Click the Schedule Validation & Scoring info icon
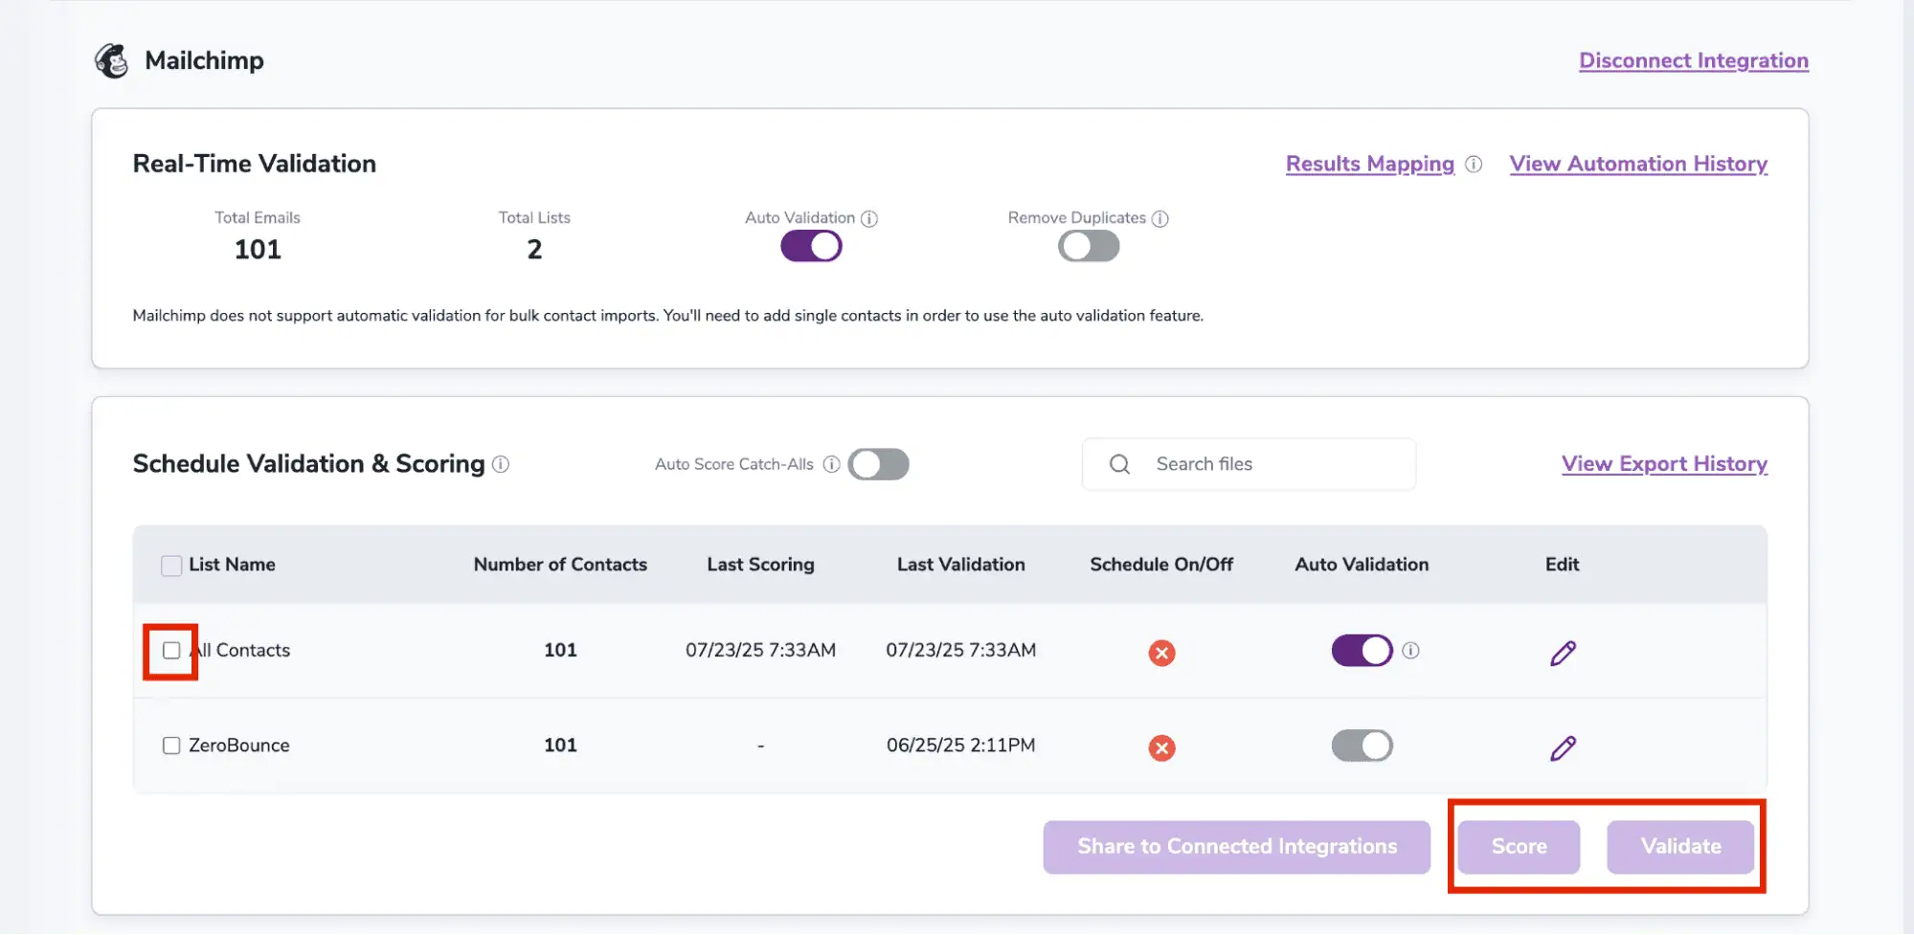1914x935 pixels. pyautogui.click(x=501, y=465)
